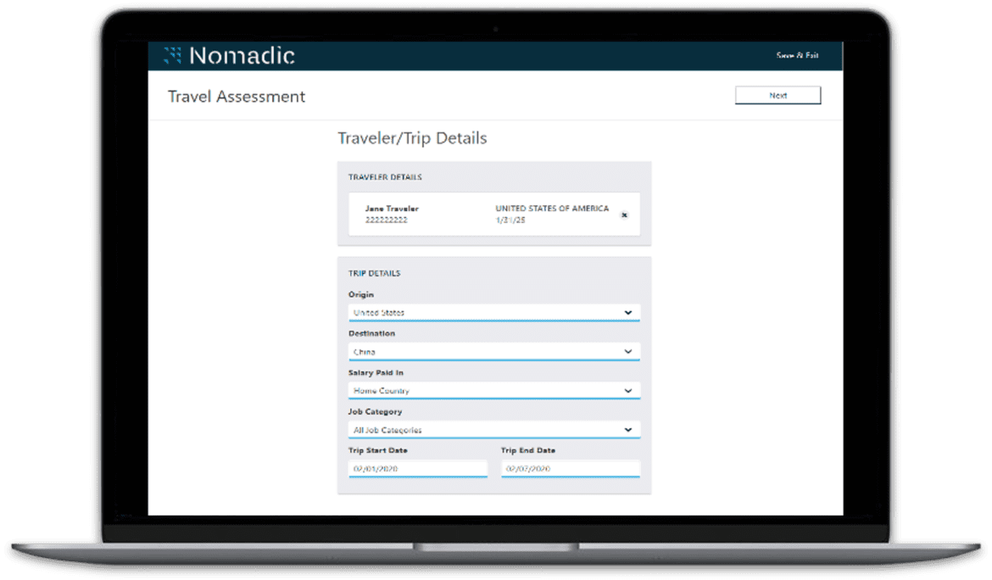Viewport: 992px width, 580px height.
Task: Click the Nomadic wordmark in the header
Action: click(x=246, y=55)
